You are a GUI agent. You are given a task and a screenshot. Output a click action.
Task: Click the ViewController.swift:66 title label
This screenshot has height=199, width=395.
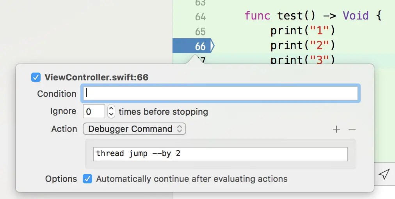96,77
